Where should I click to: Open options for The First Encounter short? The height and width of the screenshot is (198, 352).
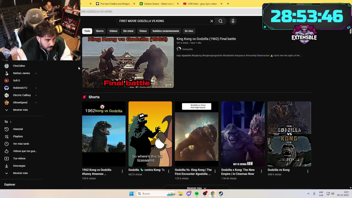[x=215, y=171]
